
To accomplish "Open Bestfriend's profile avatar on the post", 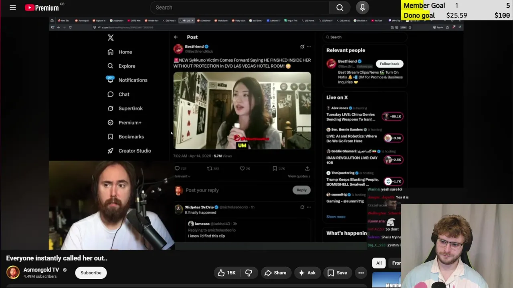I will point(178,49).
